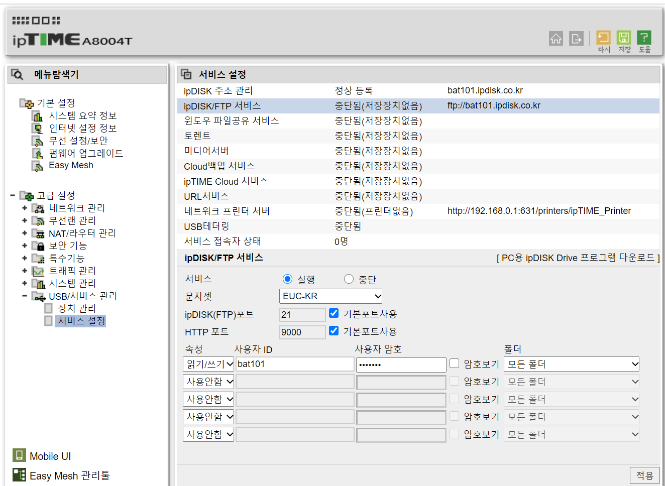665x486 pixels.
Task: Click the green 저장 save icon
Action: click(624, 38)
